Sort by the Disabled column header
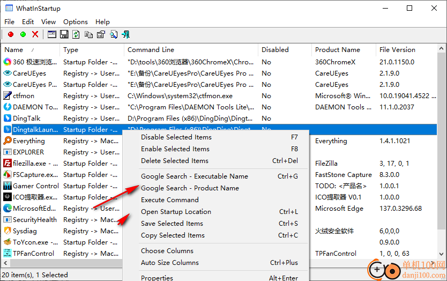Viewport: 447px width, 281px height. [x=285, y=50]
